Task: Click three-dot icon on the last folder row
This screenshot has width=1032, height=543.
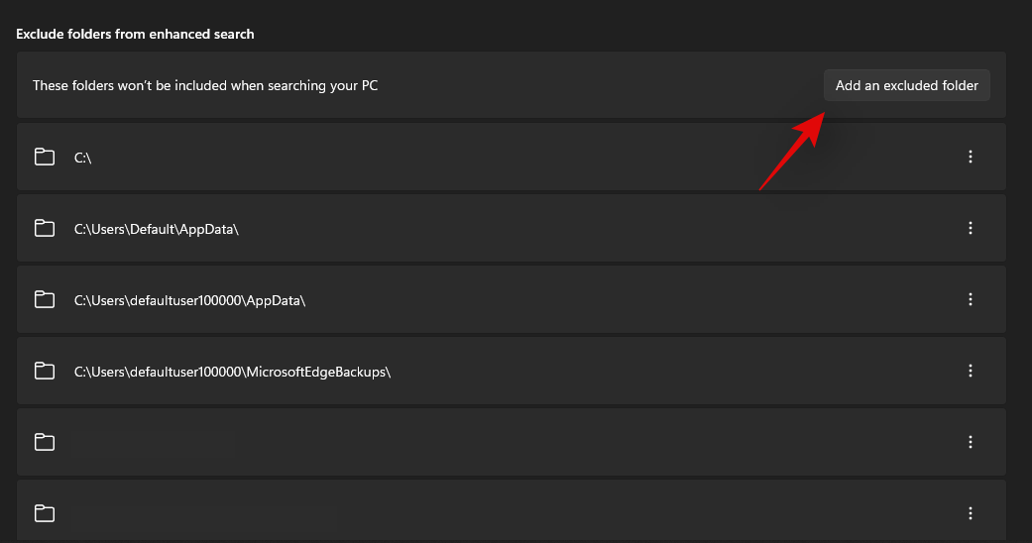Action: pos(971,513)
